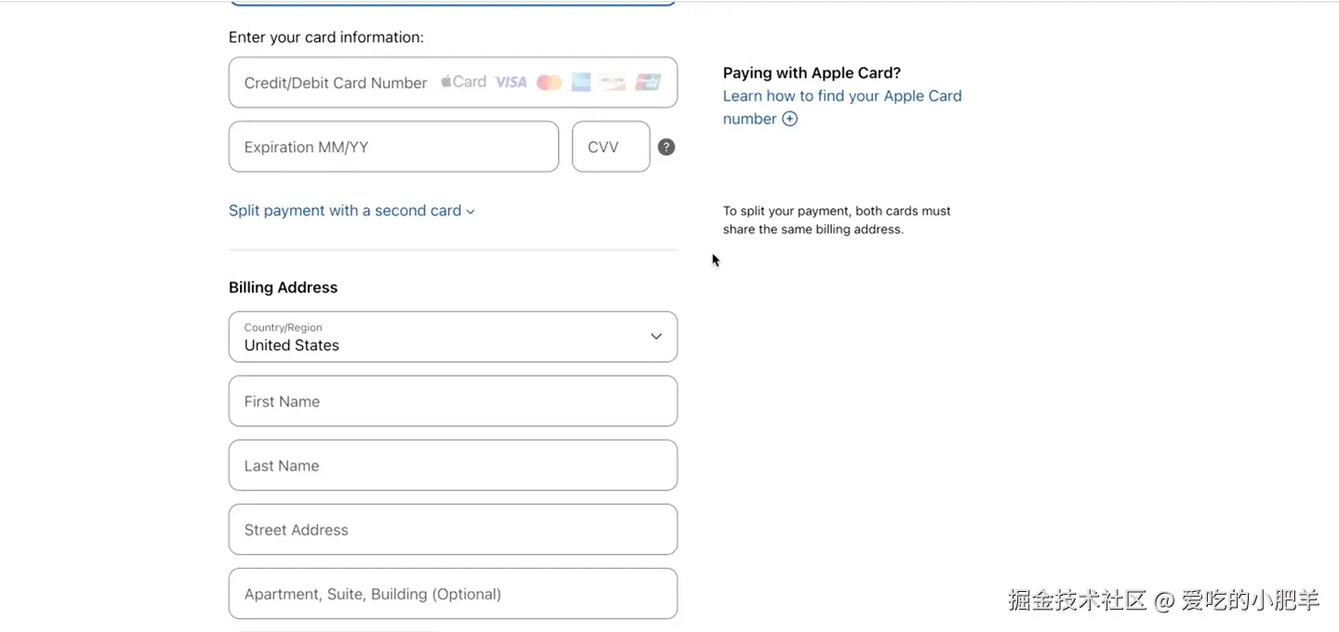1339x632 pixels.
Task: Click the Apple Card logo icon
Action: pyautogui.click(x=463, y=82)
